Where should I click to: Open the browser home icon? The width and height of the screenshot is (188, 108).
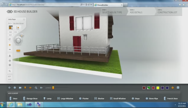pyautogui.click(x=180, y=5)
